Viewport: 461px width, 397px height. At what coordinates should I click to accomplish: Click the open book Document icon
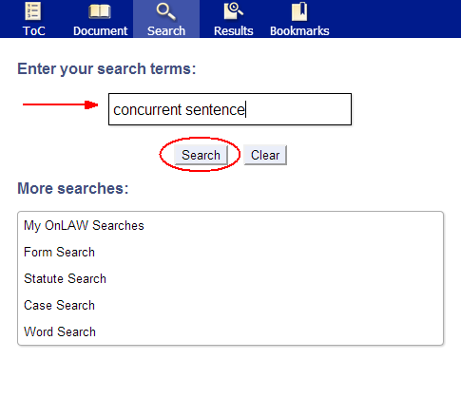point(100,11)
